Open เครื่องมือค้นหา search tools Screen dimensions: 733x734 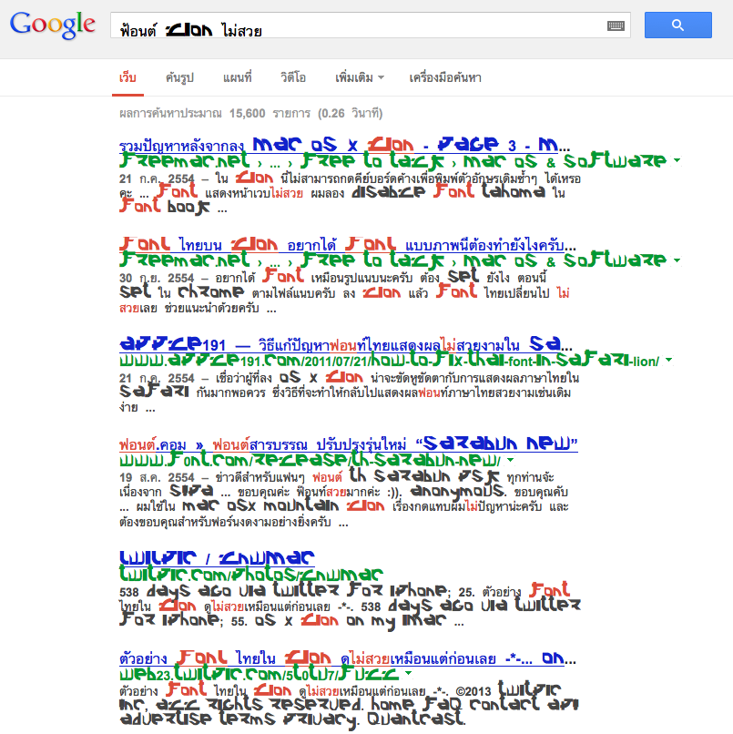click(x=445, y=77)
